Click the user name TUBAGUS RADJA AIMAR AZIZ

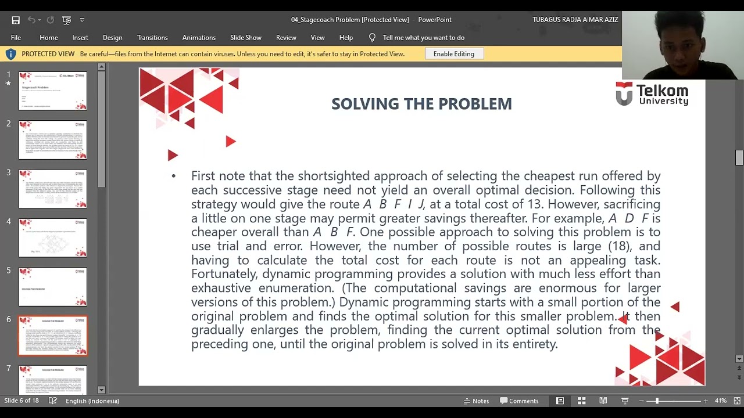[575, 20]
